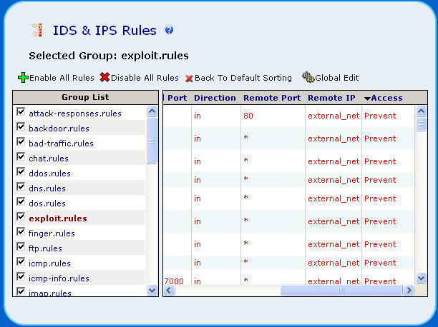Click the Global Edit gears icon
Screen dimensions: 438x327
pos(308,77)
